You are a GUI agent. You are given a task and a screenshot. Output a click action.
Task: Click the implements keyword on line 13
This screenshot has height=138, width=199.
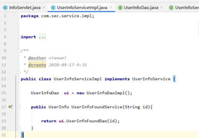pyautogui.click(x=117, y=79)
